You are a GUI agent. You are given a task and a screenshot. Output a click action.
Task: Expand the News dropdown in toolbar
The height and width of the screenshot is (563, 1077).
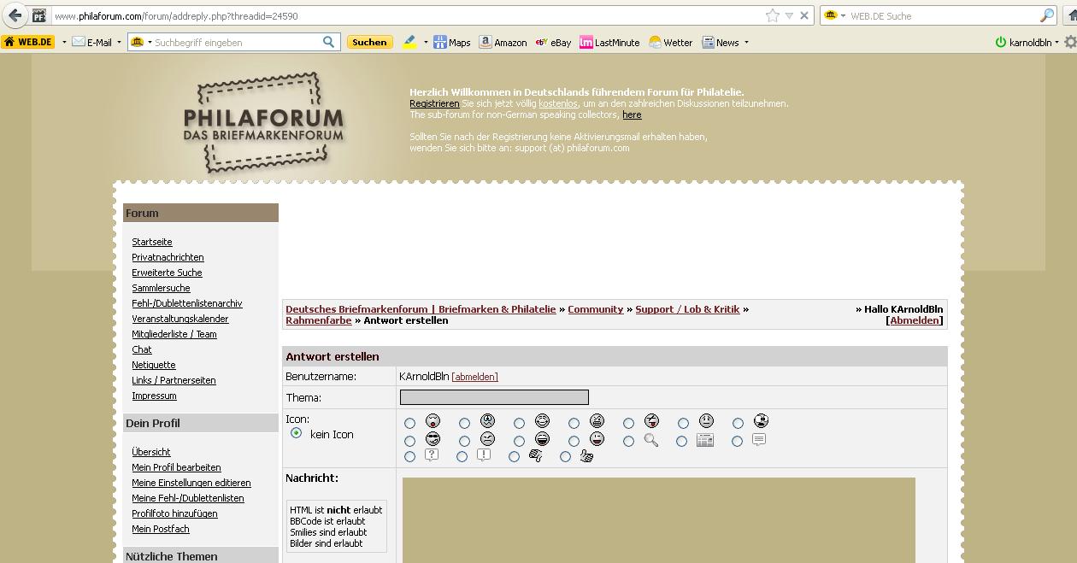coord(746,42)
